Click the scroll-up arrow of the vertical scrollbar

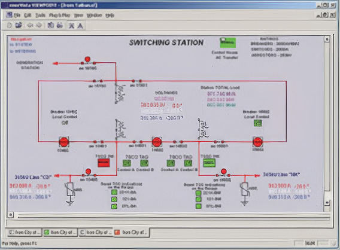point(327,39)
